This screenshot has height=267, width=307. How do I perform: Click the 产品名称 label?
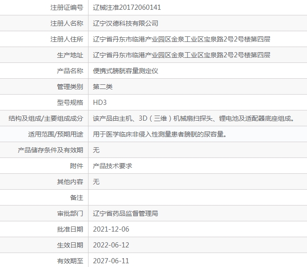pyautogui.click(x=70, y=71)
